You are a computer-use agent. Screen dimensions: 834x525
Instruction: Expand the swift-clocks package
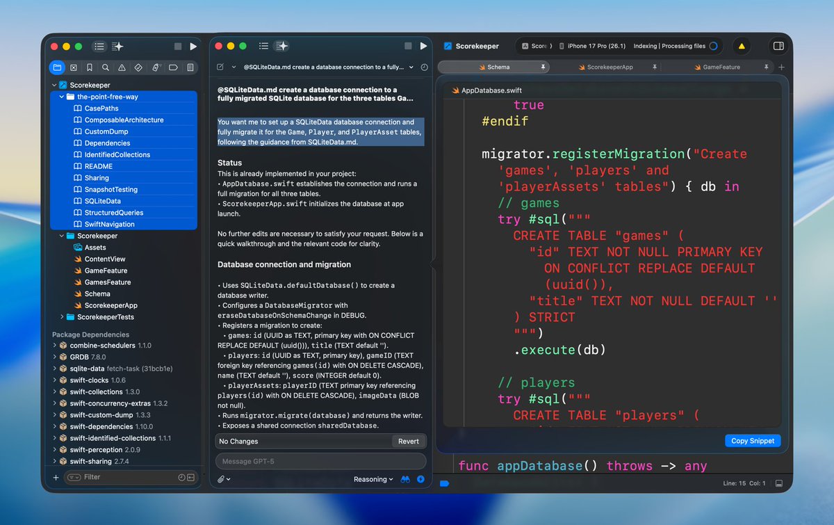pyautogui.click(x=55, y=380)
